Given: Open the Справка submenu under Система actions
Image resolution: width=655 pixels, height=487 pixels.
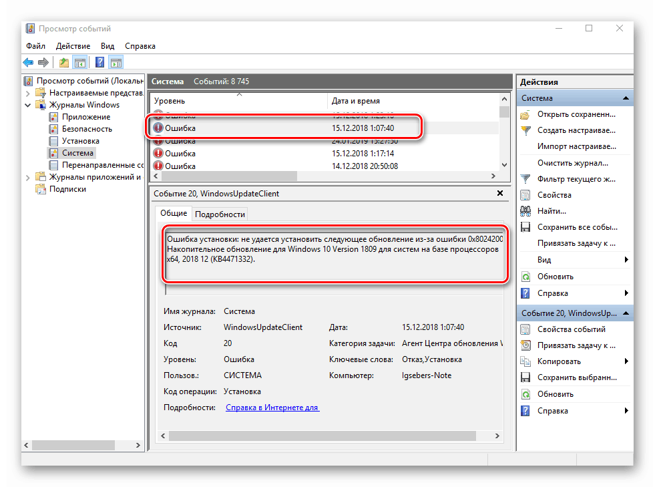Looking at the screenshot, I should [x=626, y=293].
